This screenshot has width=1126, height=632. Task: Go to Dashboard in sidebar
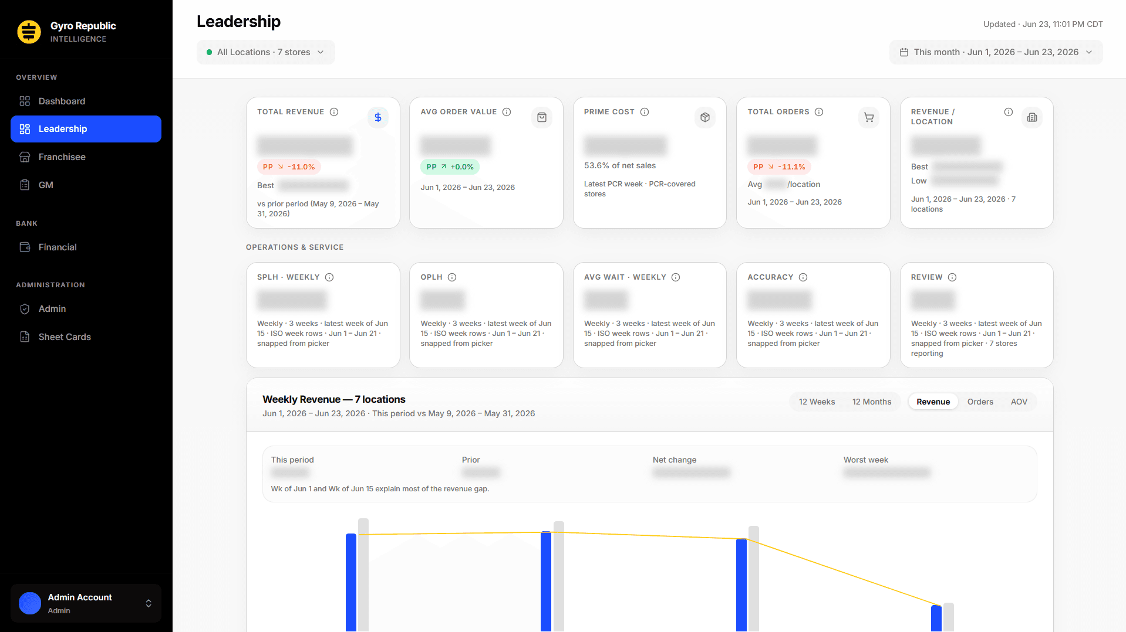tap(86, 101)
